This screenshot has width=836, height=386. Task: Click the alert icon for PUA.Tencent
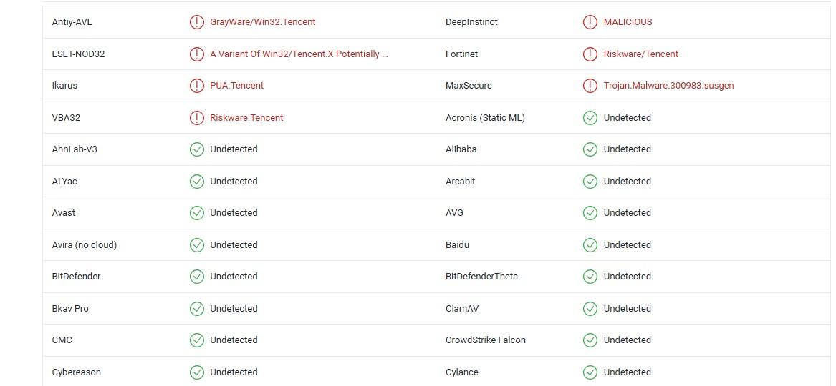[x=197, y=86]
